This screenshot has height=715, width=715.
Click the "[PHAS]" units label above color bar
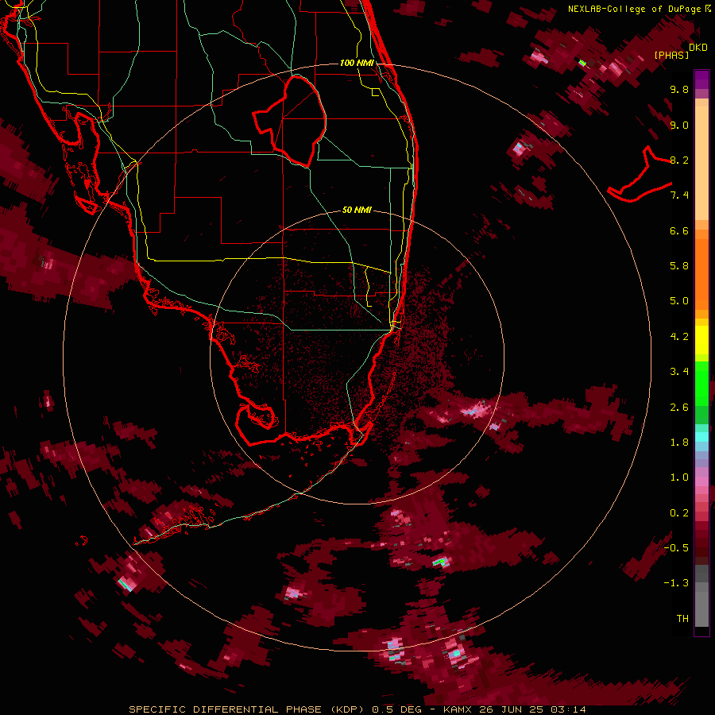(x=671, y=55)
